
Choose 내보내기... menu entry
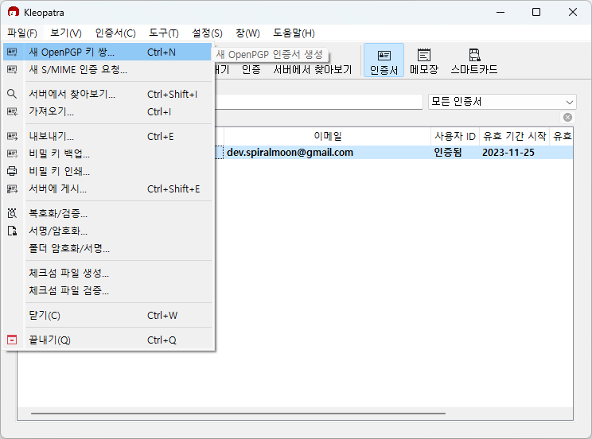point(107,136)
